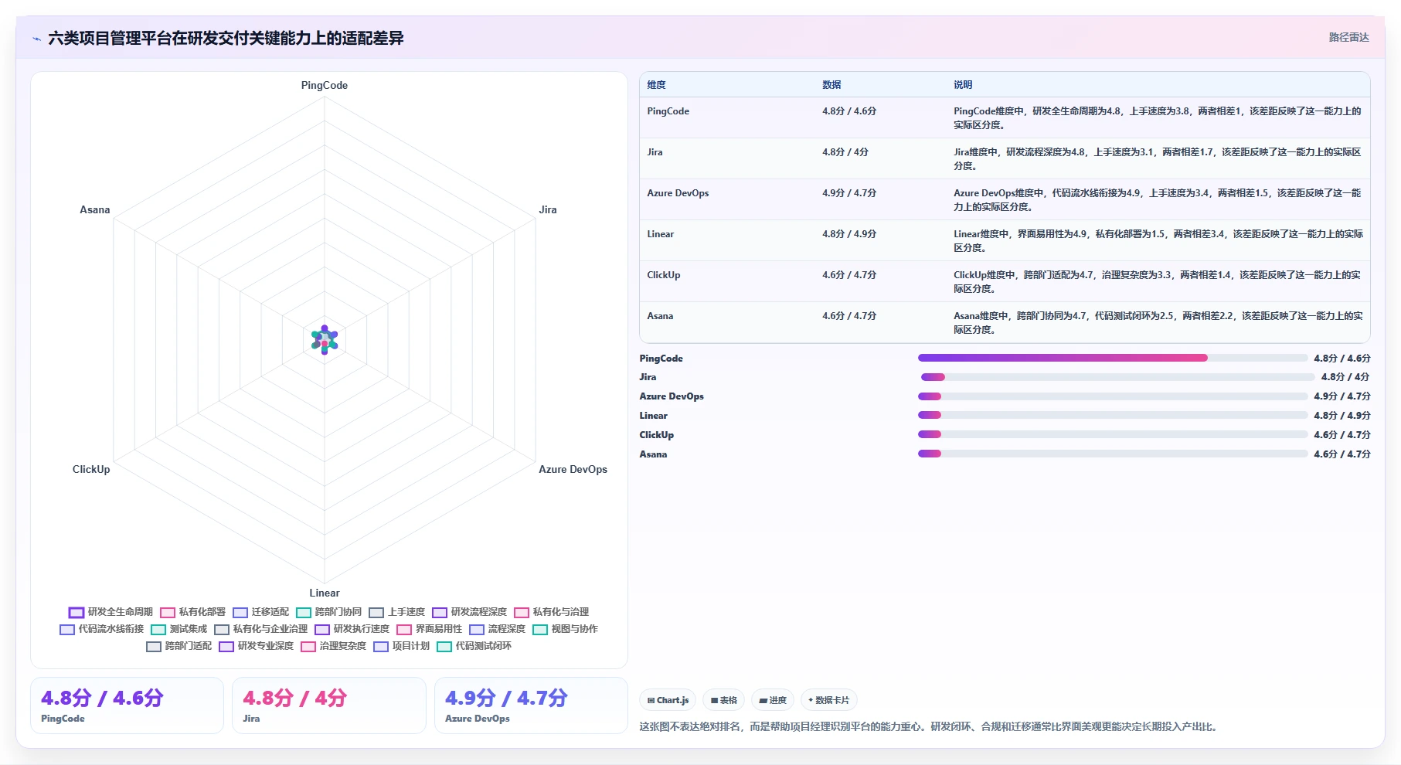Click the 4.8分 / 4分 value in Jira table row
This screenshot has width=1401, height=765.
coord(845,152)
